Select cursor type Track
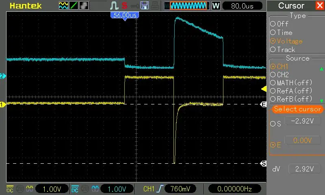The height and width of the screenshot is (195, 325). (x=282, y=50)
